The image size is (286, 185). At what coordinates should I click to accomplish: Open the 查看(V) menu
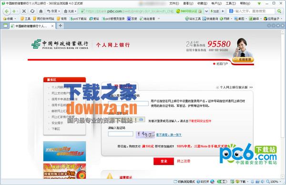[188, 3]
